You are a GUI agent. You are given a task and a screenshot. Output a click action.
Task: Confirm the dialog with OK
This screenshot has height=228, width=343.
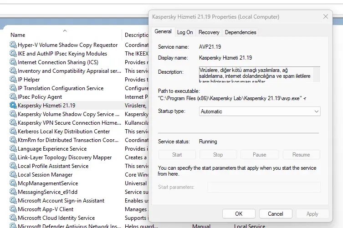pos(239,214)
